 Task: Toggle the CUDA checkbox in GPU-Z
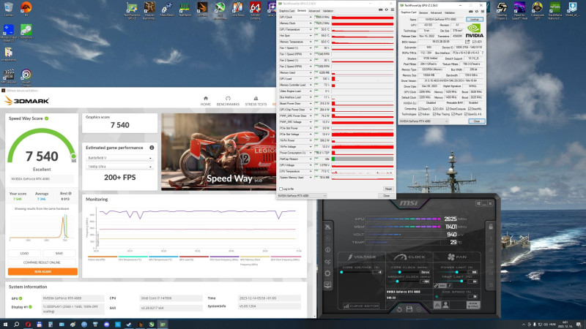(434, 108)
